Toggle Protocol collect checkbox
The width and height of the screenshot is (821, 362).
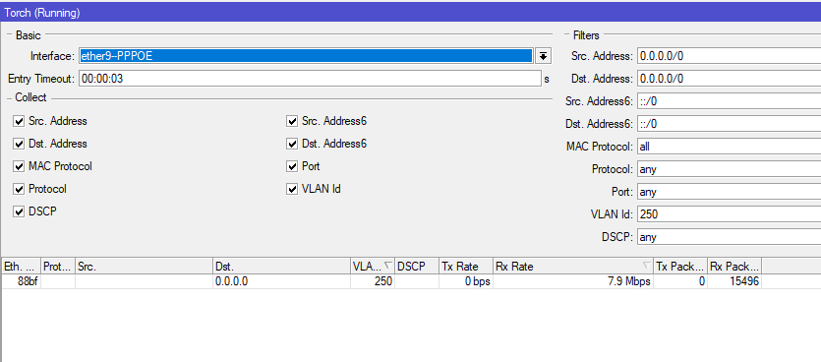pyautogui.click(x=19, y=189)
